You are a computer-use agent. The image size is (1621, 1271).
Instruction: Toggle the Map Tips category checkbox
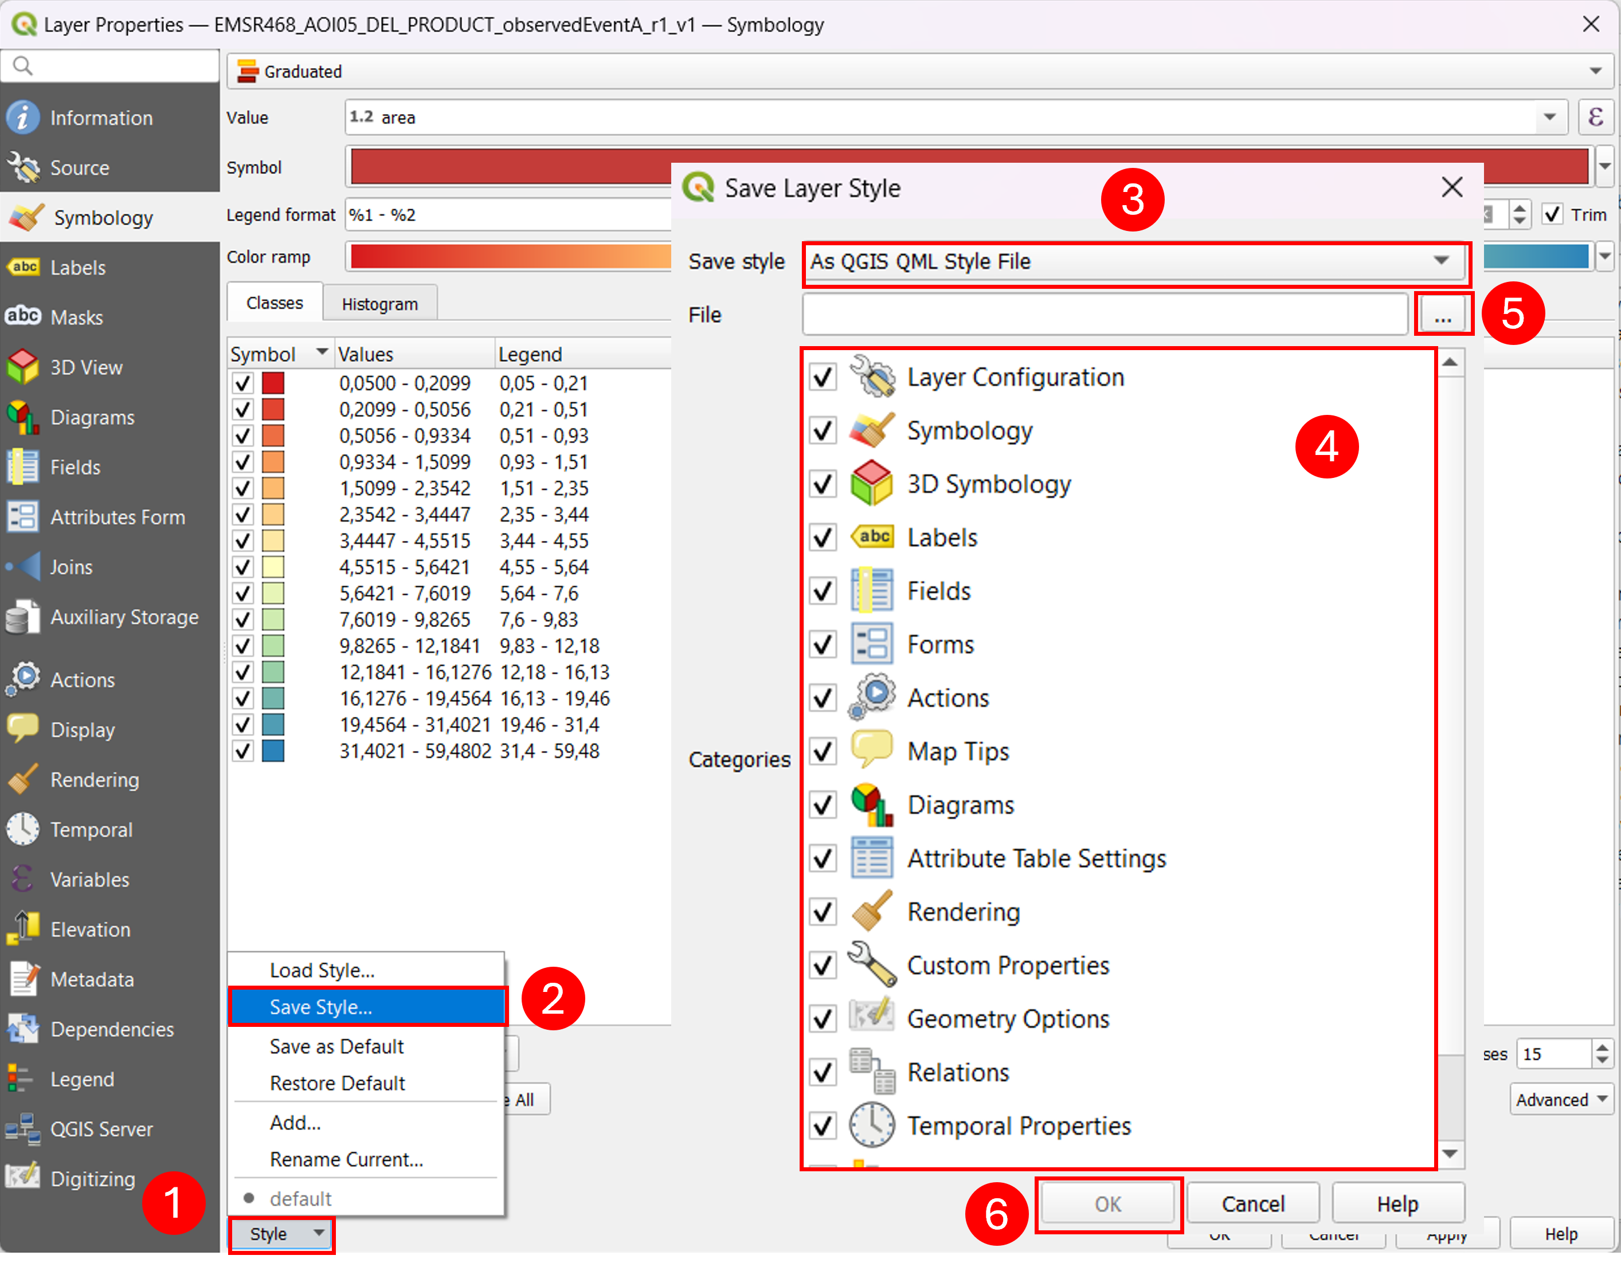(x=823, y=752)
